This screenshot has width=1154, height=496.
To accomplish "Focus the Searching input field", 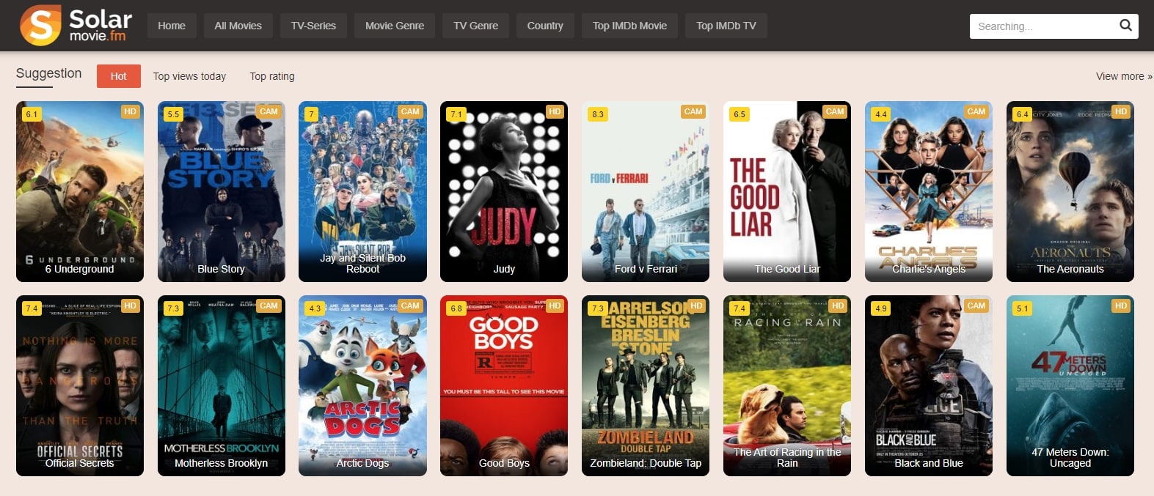I will [1043, 26].
